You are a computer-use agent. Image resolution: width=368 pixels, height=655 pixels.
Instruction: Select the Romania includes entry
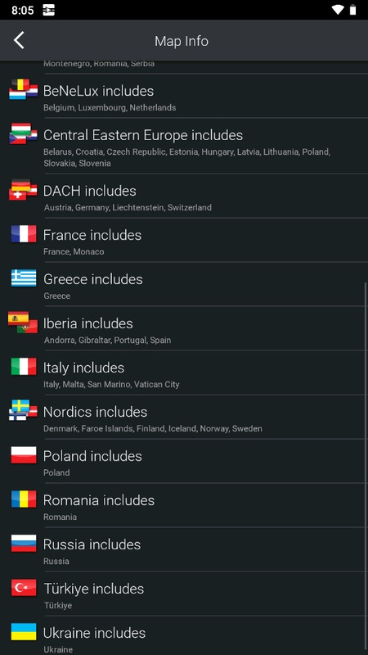(184, 505)
